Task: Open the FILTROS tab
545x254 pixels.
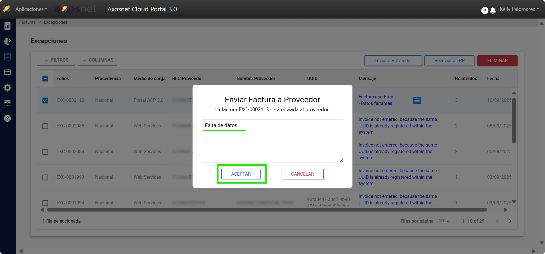Action: 56,60
